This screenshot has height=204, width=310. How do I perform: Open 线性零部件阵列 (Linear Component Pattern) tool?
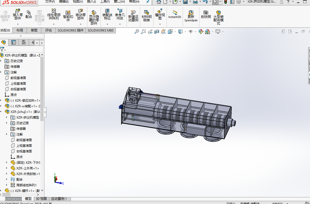54,15
